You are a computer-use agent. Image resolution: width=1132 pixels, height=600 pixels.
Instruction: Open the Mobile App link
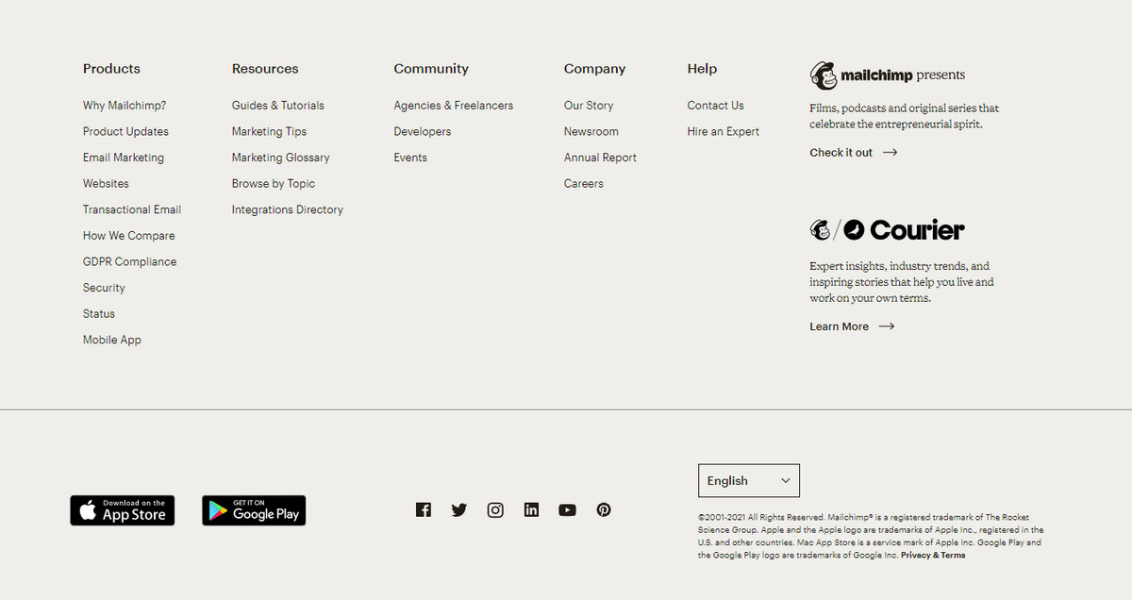[112, 340]
